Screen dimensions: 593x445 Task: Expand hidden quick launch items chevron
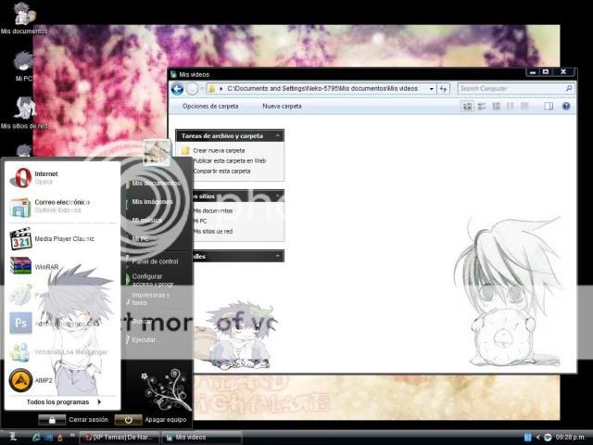tap(72, 435)
